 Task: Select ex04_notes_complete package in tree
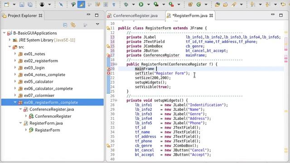44,75
